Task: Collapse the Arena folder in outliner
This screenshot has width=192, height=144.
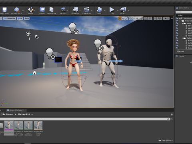Action: coord(183,23)
